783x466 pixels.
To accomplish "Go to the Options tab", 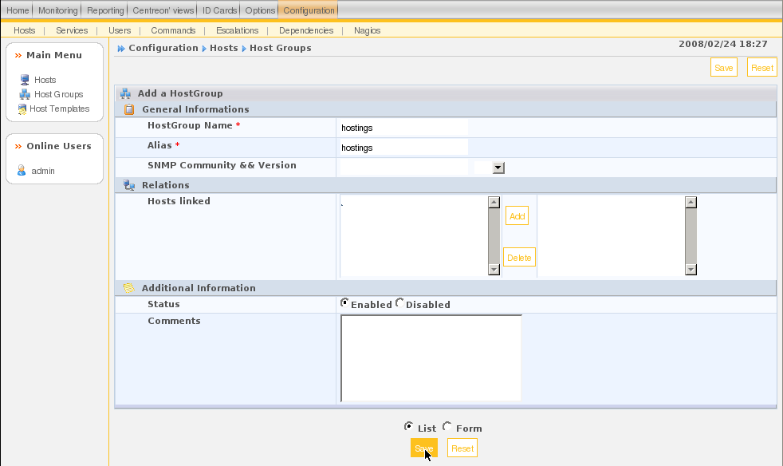I will [x=260, y=10].
